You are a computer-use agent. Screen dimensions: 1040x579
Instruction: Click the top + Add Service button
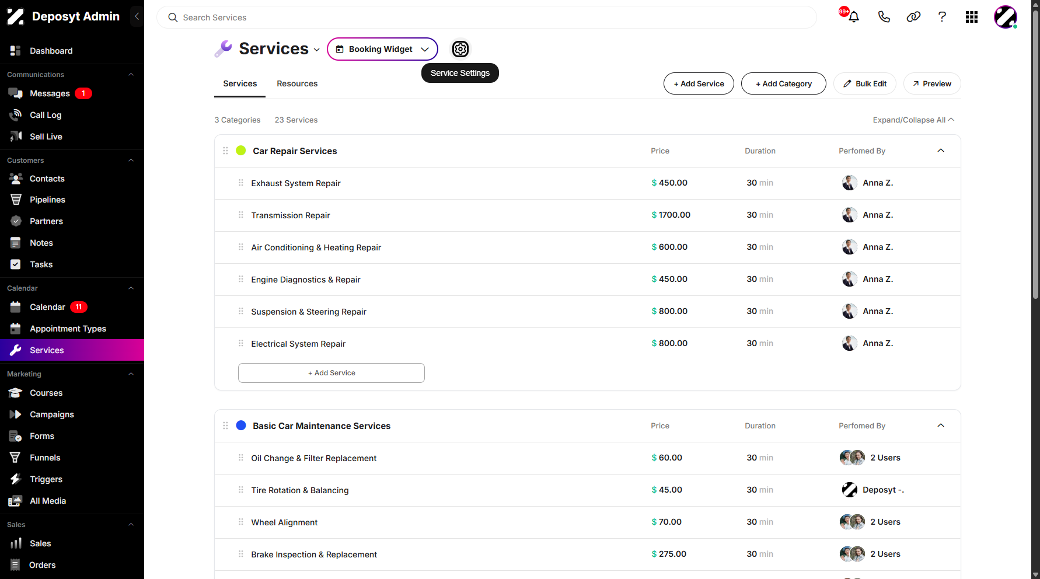point(699,83)
